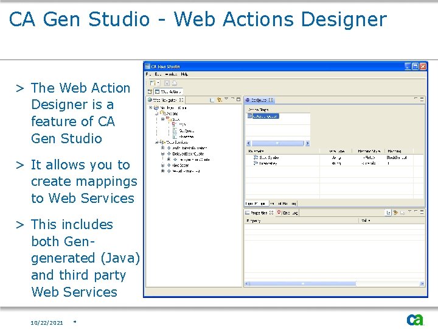Expand the child node under DelayedStockQuote

tap(169, 160)
